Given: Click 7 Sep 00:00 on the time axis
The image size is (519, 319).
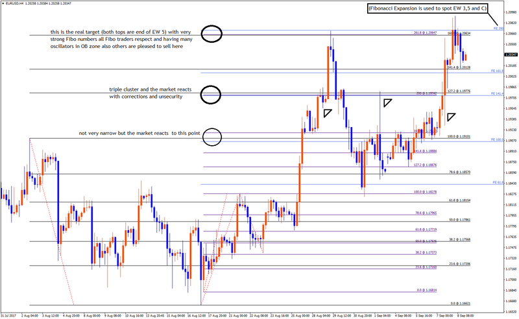Looking at the screenshot, I should 444,316.
